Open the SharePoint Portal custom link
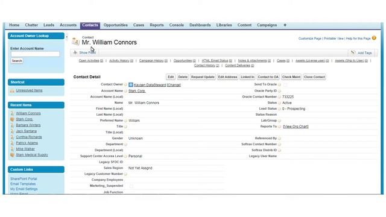 24,179
